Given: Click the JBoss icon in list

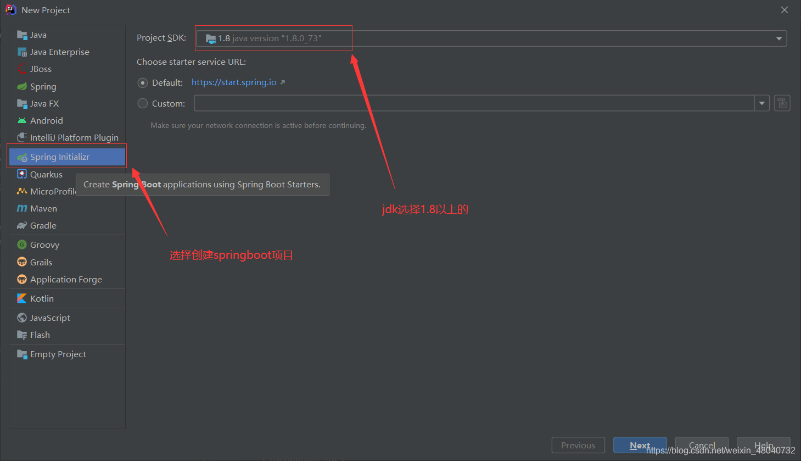Looking at the screenshot, I should click(x=22, y=69).
